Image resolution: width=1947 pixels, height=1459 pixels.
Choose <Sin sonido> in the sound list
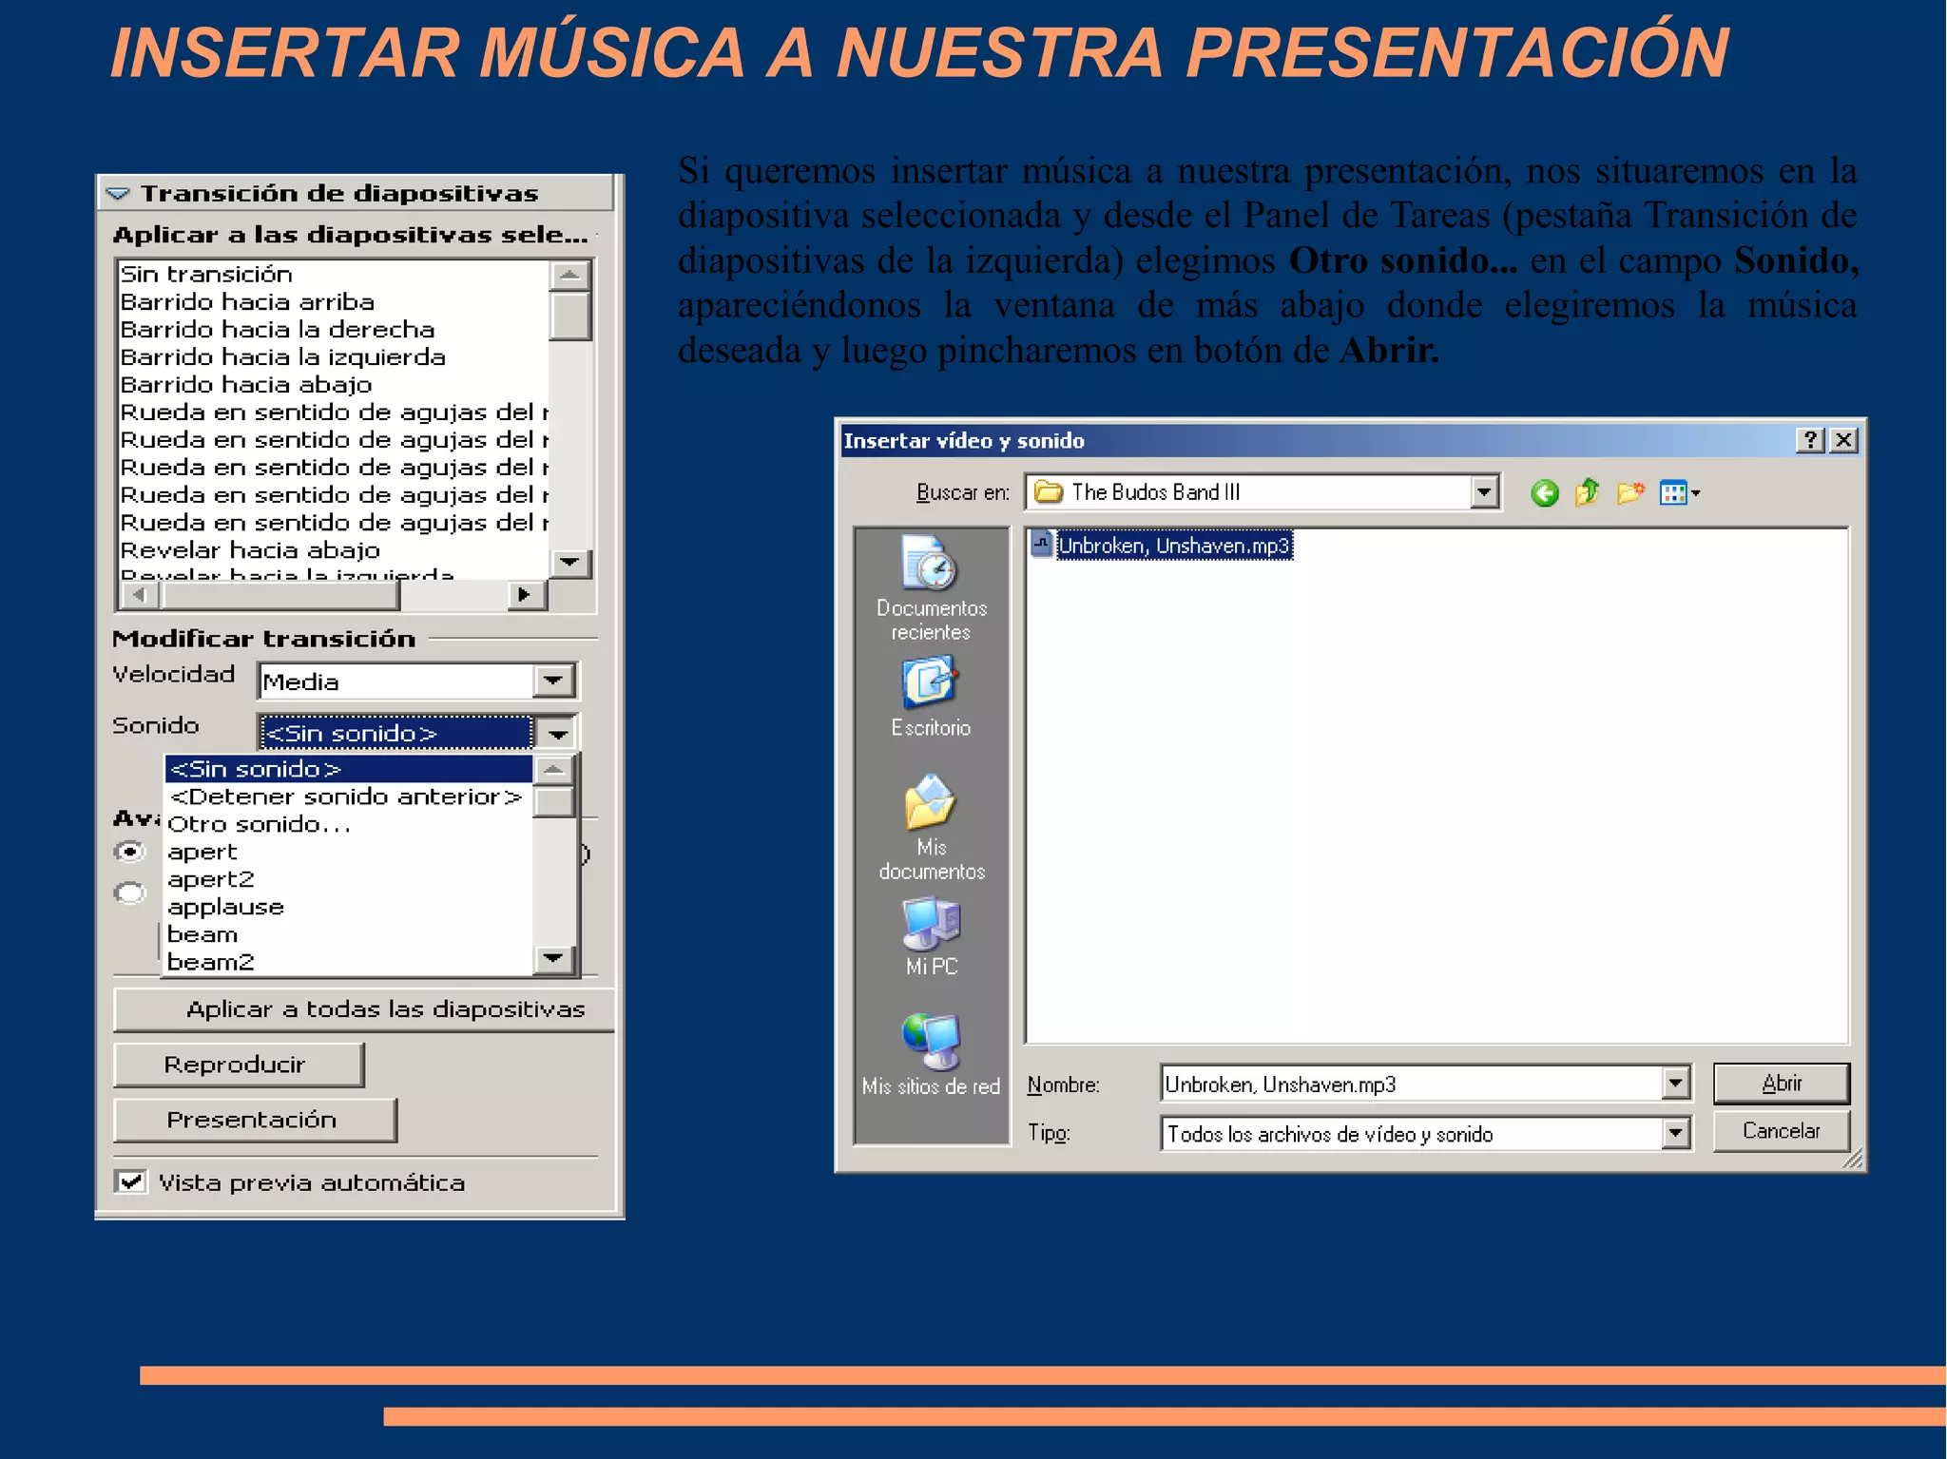(349, 768)
